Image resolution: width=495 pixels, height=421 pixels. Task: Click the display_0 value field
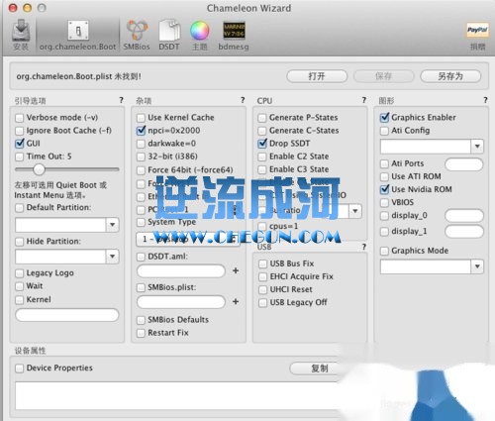click(464, 216)
